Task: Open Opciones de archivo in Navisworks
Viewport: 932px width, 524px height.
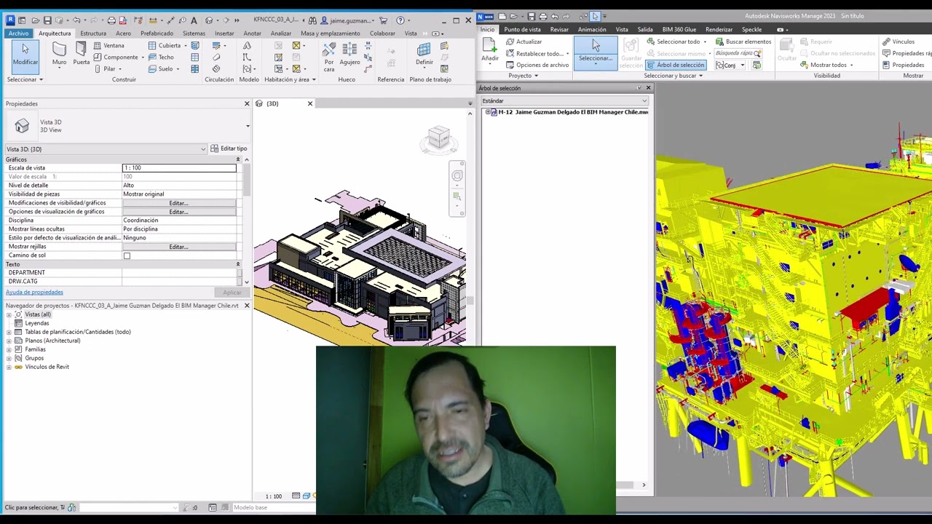Action: click(537, 65)
